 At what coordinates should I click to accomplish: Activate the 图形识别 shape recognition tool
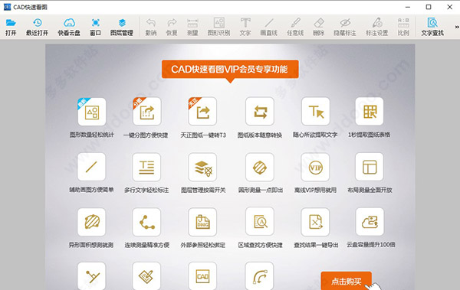coord(219,27)
